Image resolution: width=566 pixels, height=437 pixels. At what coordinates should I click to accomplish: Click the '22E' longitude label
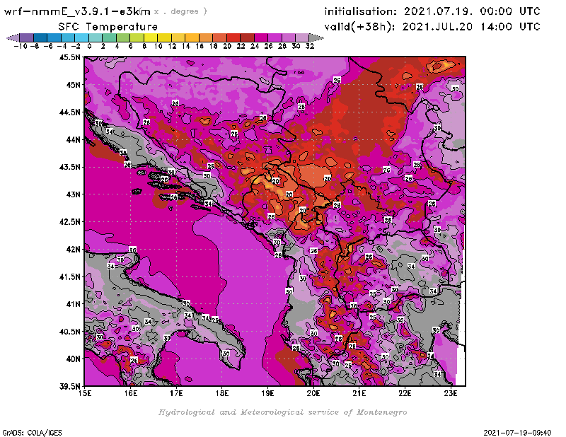tap(405, 393)
